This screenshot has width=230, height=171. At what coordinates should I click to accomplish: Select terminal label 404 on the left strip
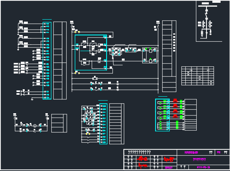point(47,73)
